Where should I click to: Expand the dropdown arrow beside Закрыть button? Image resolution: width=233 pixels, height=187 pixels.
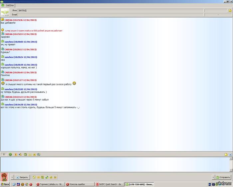click(12, 177)
